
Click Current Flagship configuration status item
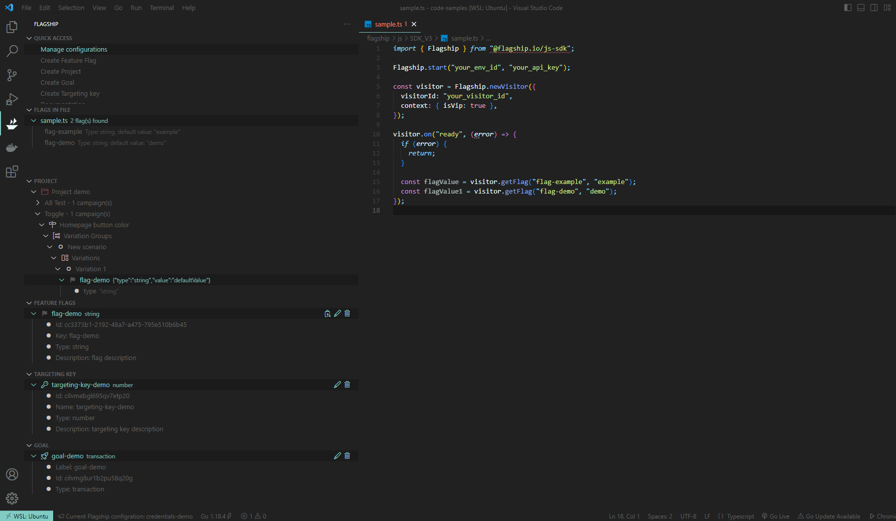[125, 516]
